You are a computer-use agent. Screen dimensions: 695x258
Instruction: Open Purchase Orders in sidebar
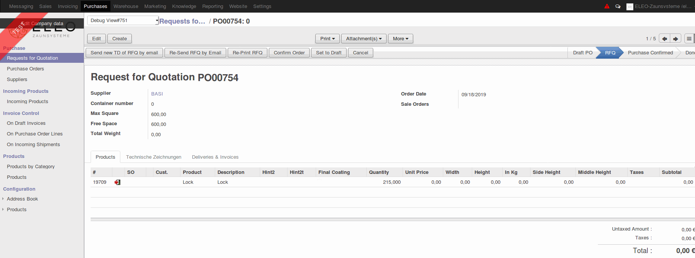tap(25, 69)
